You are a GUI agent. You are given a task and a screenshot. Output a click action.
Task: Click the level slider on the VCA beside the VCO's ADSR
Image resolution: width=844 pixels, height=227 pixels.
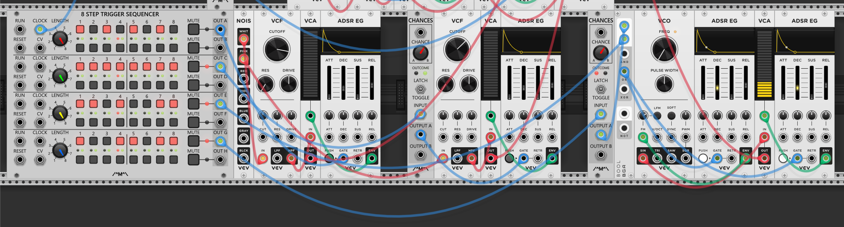click(x=764, y=64)
